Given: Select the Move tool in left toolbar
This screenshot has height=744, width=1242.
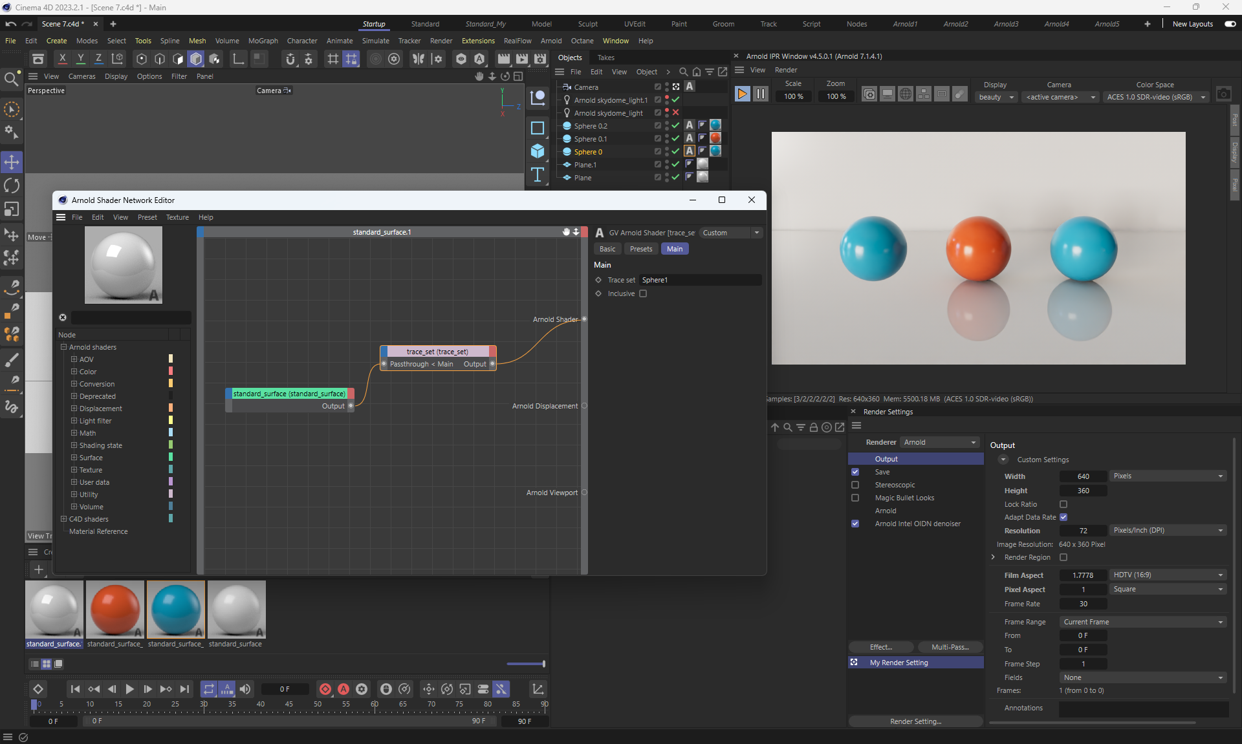Looking at the screenshot, I should (x=12, y=162).
